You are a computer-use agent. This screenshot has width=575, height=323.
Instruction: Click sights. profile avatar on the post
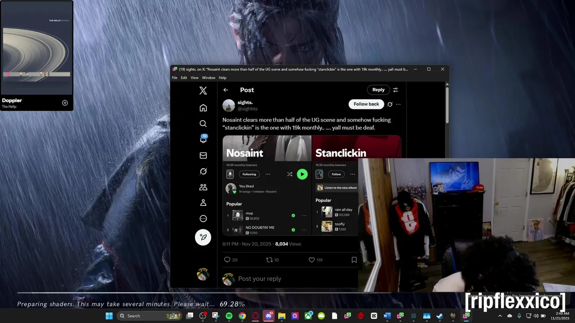(x=229, y=105)
